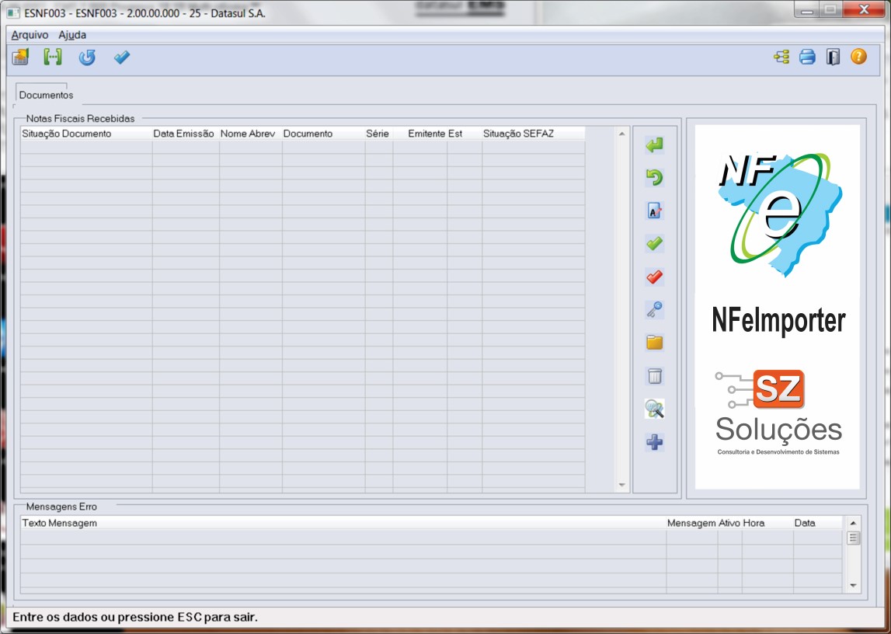Screen dimensions: 891x634
Task: Click scroll up arrow of Notas Fiscais grid
Action: pos(621,134)
